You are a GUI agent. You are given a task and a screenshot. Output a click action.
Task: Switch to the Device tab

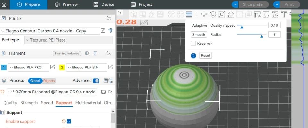[104, 4]
